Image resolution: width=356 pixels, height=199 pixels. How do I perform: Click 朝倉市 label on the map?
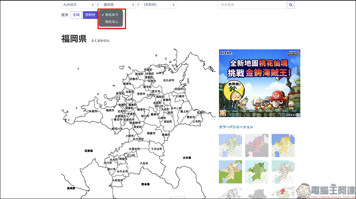pyautogui.click(x=151, y=133)
